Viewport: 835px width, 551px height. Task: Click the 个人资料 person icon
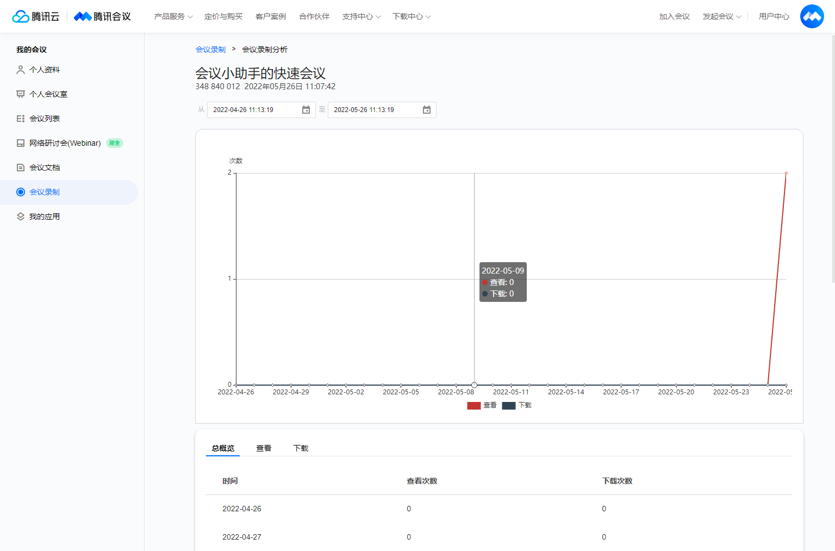pyautogui.click(x=21, y=70)
